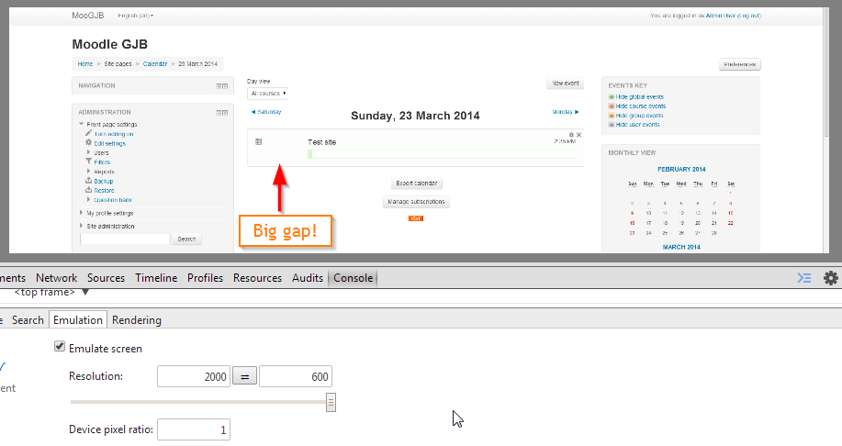Image resolution: width=842 pixels, height=446 pixels.
Task: Click the calendar event icon beside Test site
Action: (258, 141)
